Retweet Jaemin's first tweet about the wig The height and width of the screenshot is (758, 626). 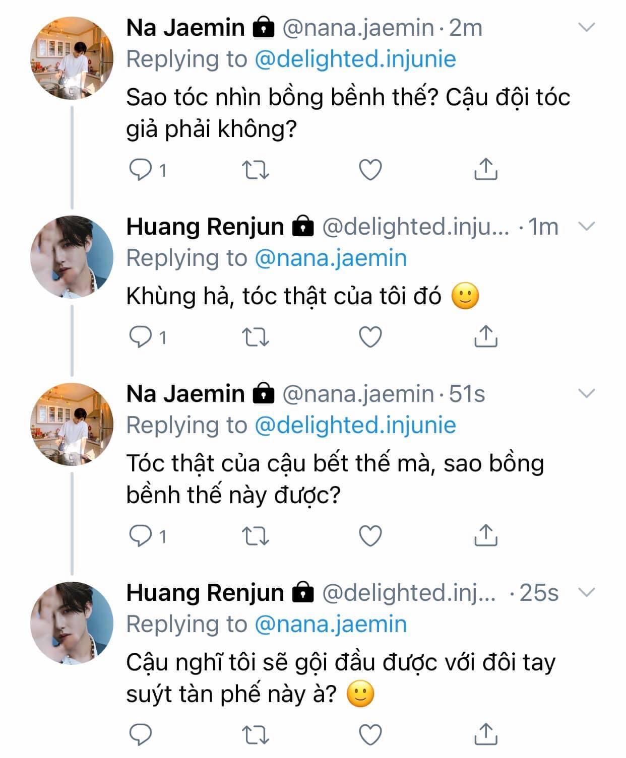point(256,170)
